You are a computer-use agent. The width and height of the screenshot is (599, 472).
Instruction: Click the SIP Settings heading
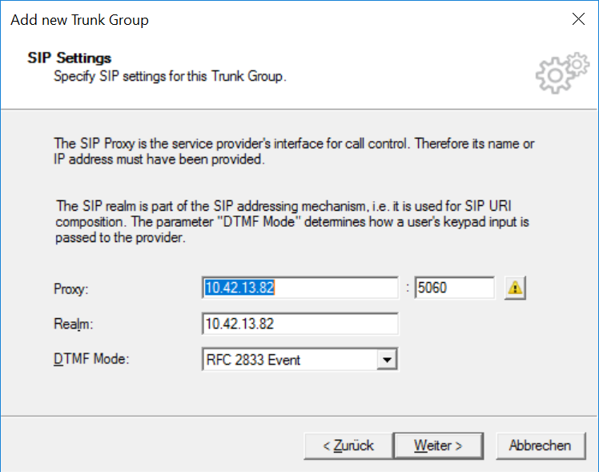click(69, 58)
